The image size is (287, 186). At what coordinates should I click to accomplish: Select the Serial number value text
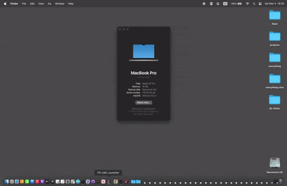[149, 93]
